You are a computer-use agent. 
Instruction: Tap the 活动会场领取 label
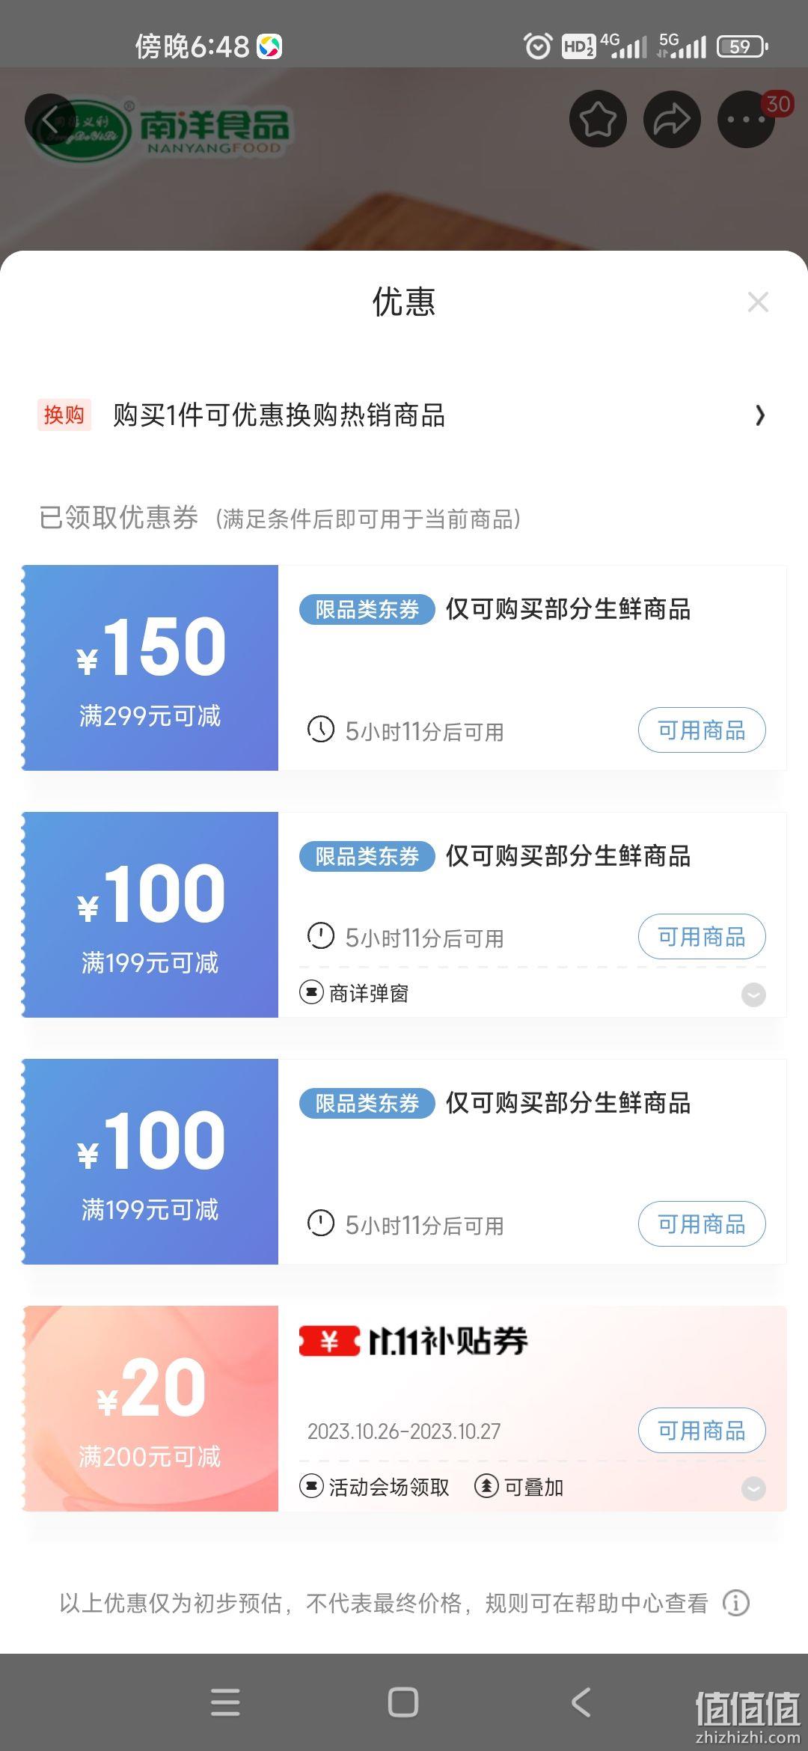[x=374, y=1487]
